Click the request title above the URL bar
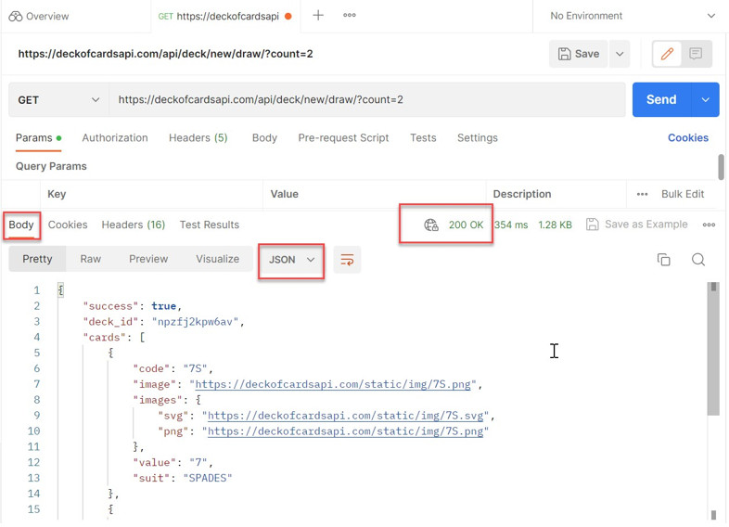This screenshot has width=729, height=527. coord(165,55)
